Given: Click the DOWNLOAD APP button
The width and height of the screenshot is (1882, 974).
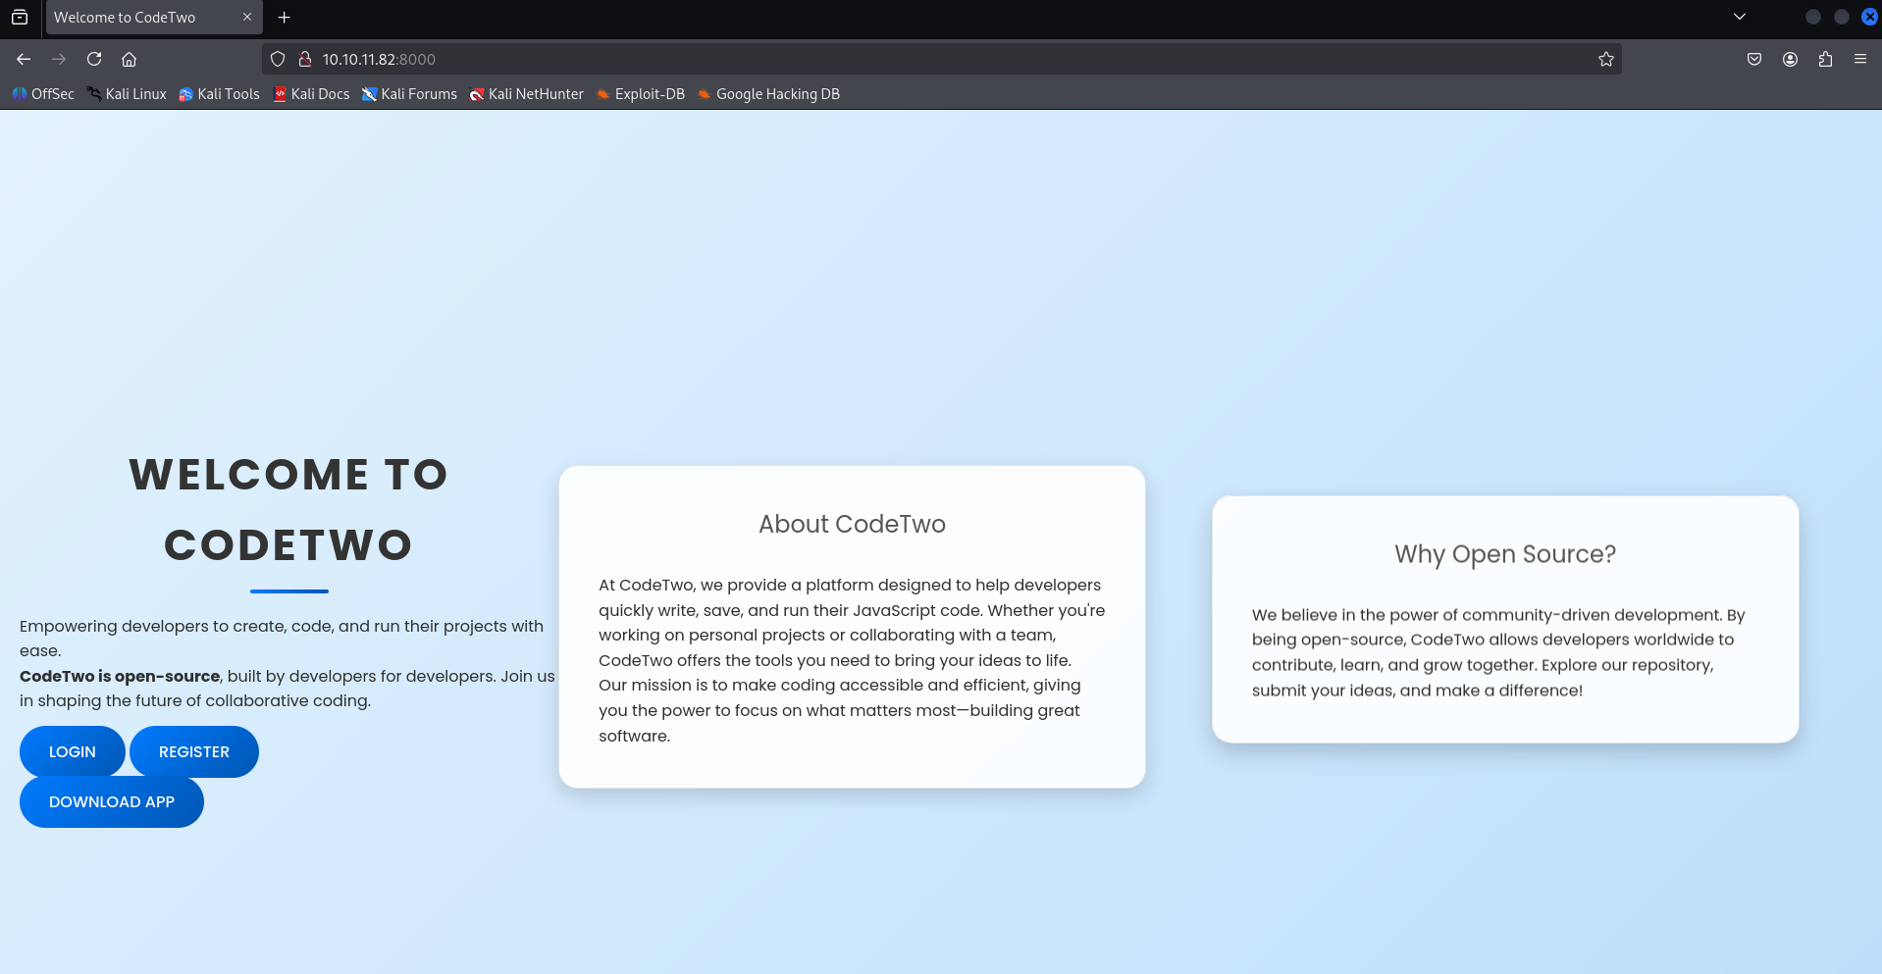Looking at the screenshot, I should point(112,801).
